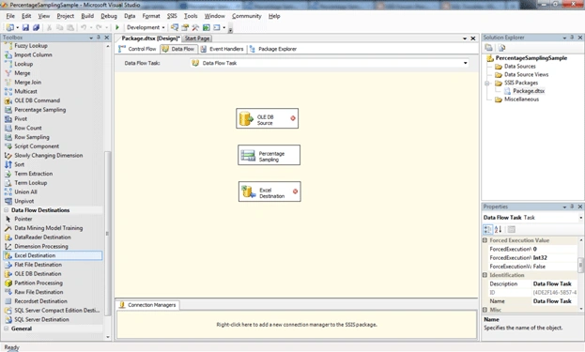Image resolution: width=585 pixels, height=352 pixels.
Task: Pick the Merge transformation item
Action: pyautogui.click(x=22, y=73)
